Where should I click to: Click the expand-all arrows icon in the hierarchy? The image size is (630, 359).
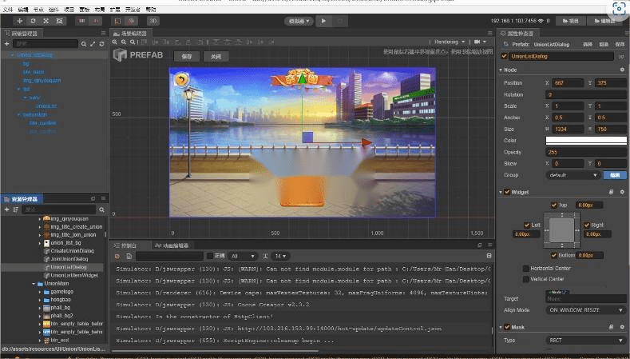pos(93,44)
